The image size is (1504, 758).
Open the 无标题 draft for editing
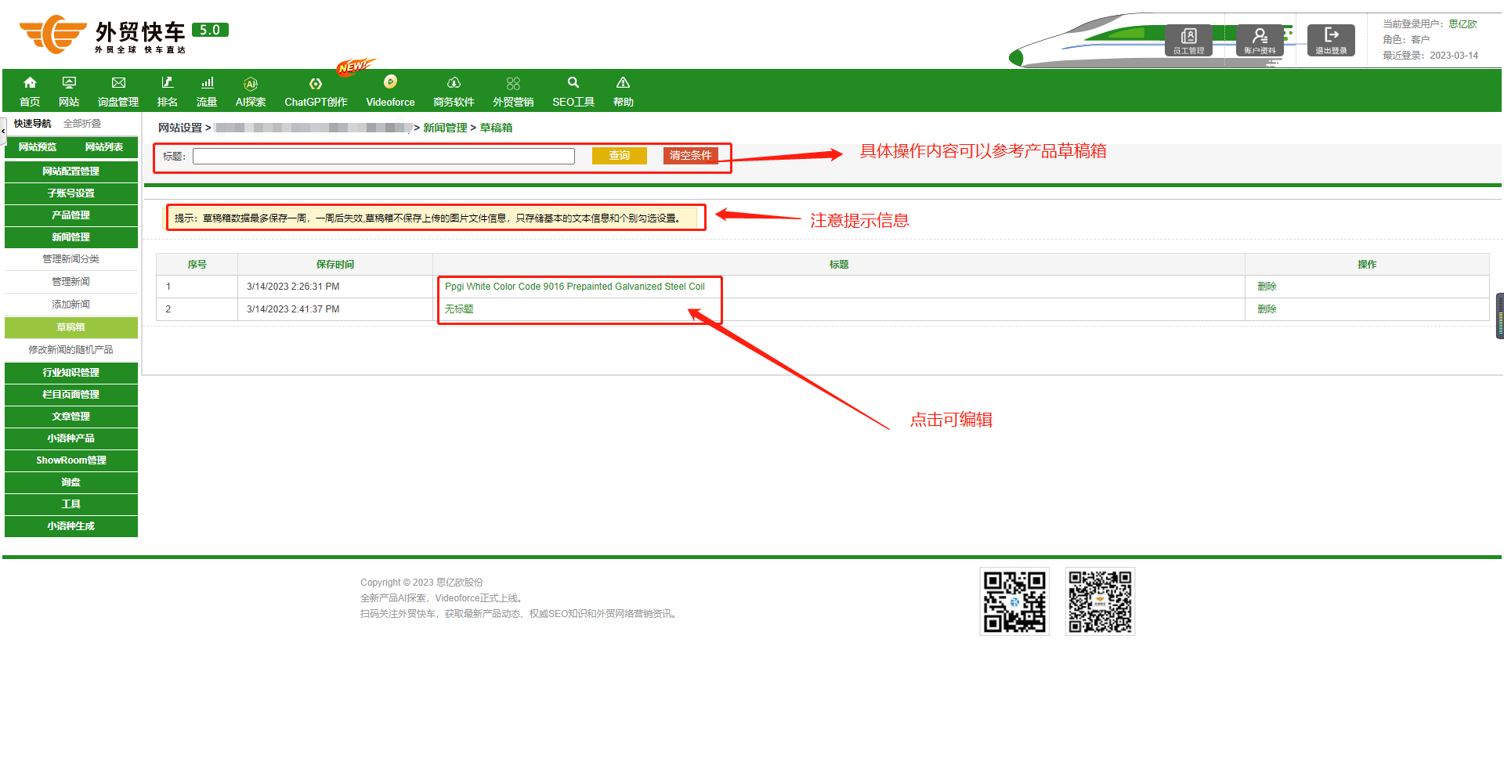click(459, 309)
